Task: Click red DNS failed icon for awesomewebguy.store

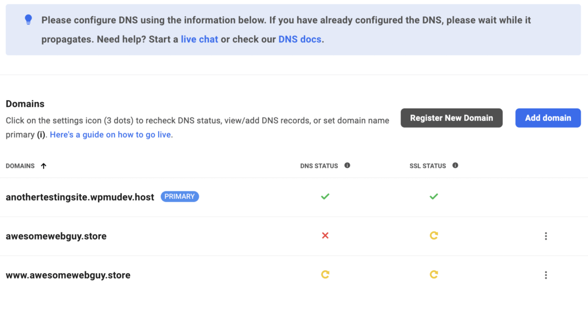Action: pos(325,236)
